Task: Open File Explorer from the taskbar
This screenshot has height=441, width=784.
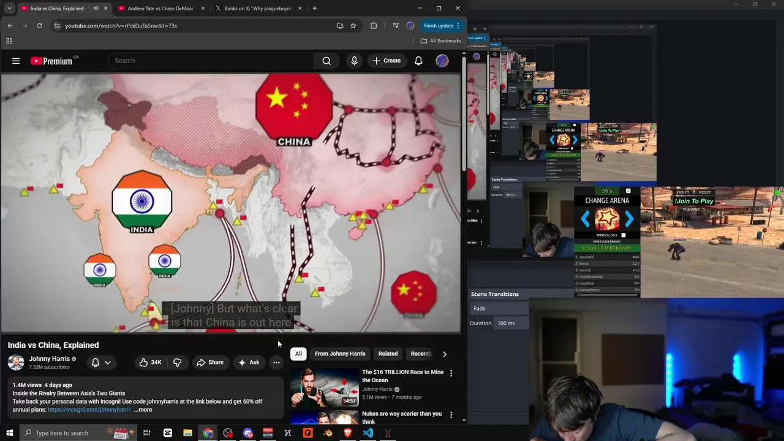Action: (188, 433)
